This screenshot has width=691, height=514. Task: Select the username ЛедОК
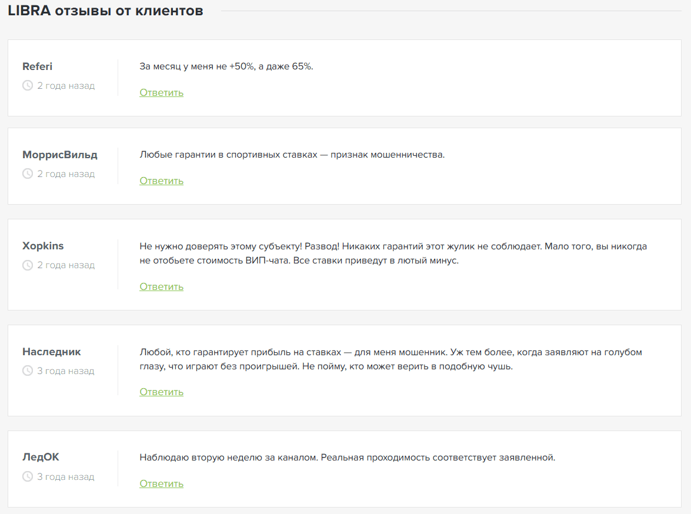[41, 457]
